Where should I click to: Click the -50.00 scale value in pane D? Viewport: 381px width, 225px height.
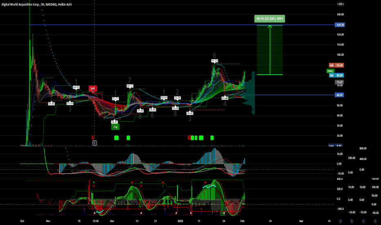tap(375, 213)
